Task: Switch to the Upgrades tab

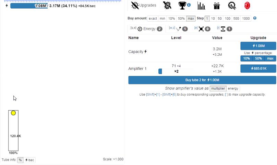Action: [144, 5]
